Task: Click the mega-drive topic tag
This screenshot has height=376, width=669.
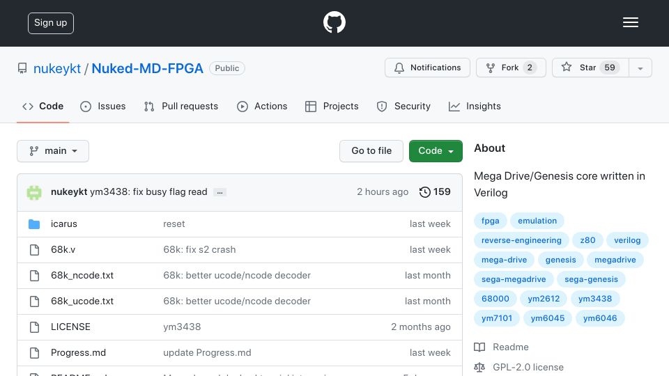Action: pos(504,260)
